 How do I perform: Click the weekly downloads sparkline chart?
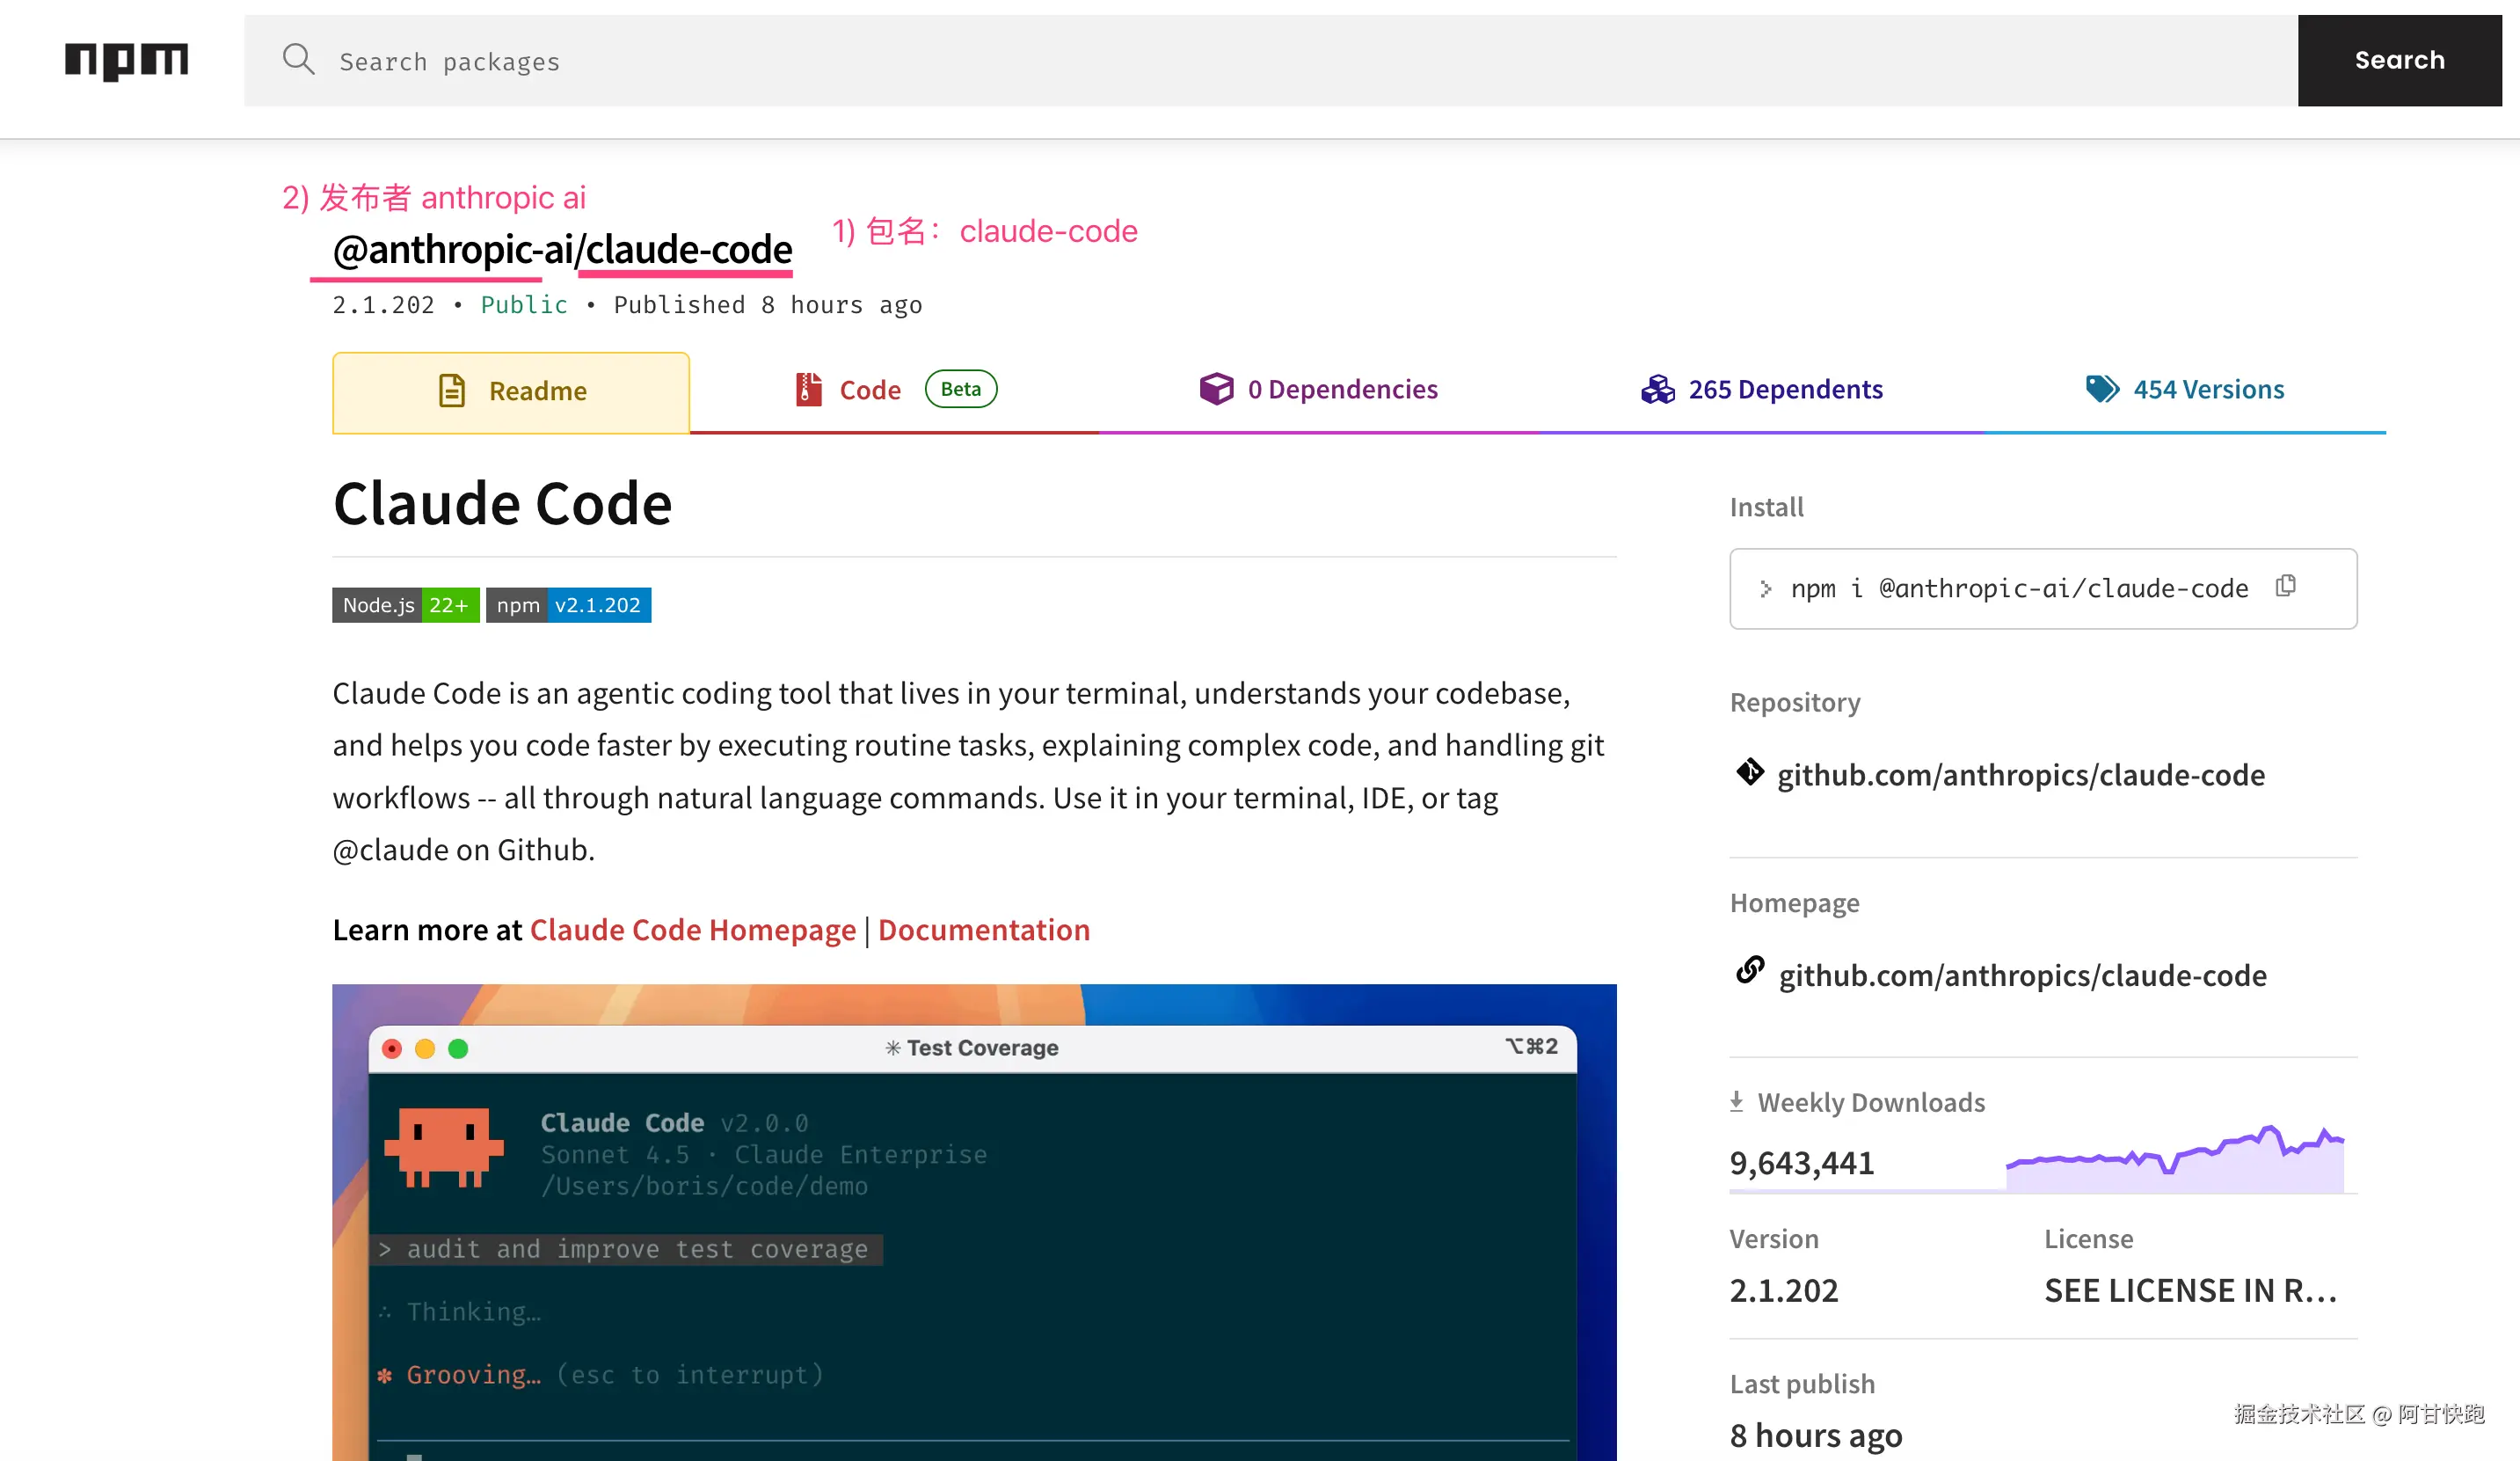point(2175,1158)
